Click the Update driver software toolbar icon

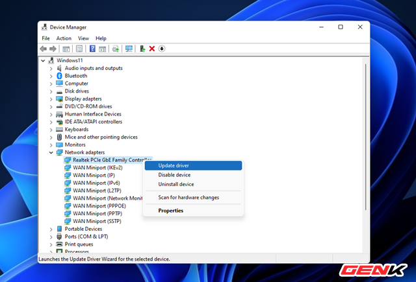(116, 49)
